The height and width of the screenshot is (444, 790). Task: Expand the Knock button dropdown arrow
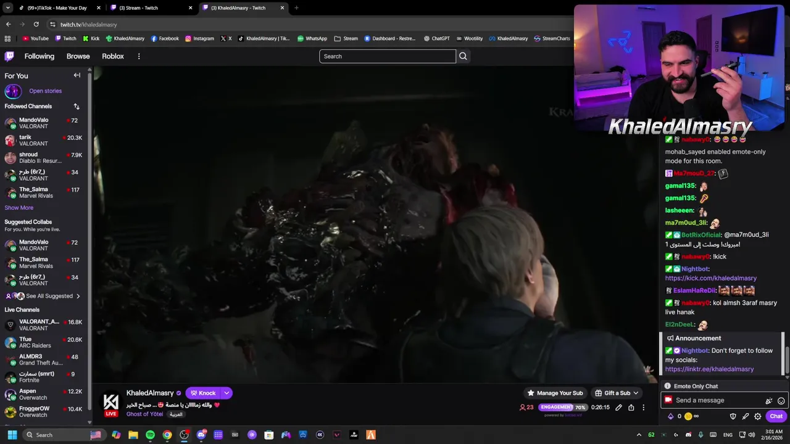coord(227,393)
